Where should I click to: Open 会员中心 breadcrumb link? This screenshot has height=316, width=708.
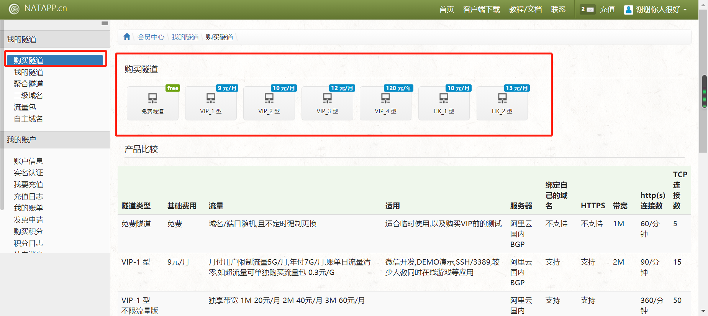pyautogui.click(x=151, y=37)
